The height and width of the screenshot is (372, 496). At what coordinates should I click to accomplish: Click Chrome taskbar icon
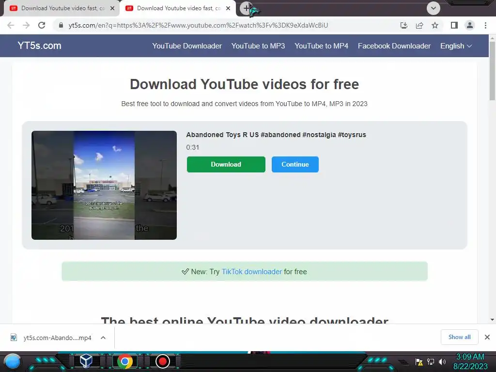point(124,361)
